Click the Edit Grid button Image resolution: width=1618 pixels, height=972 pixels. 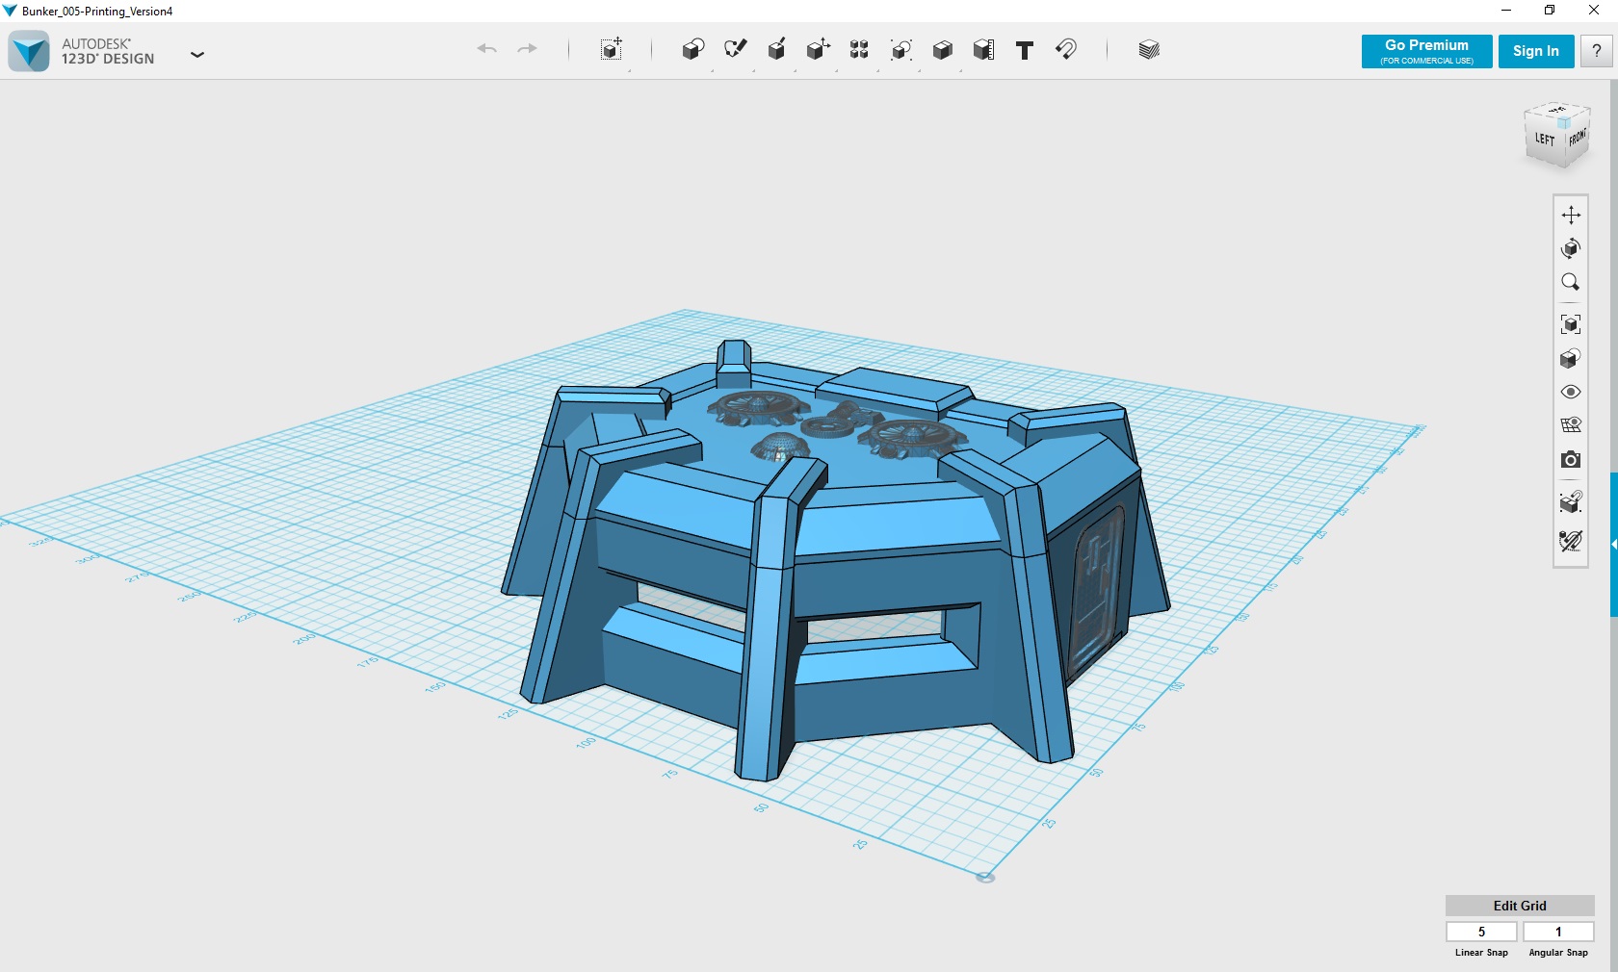click(x=1520, y=906)
